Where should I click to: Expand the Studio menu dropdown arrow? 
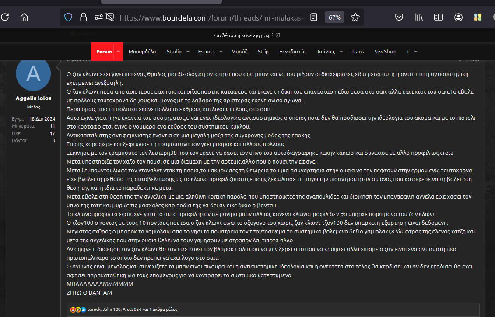tap(188, 52)
